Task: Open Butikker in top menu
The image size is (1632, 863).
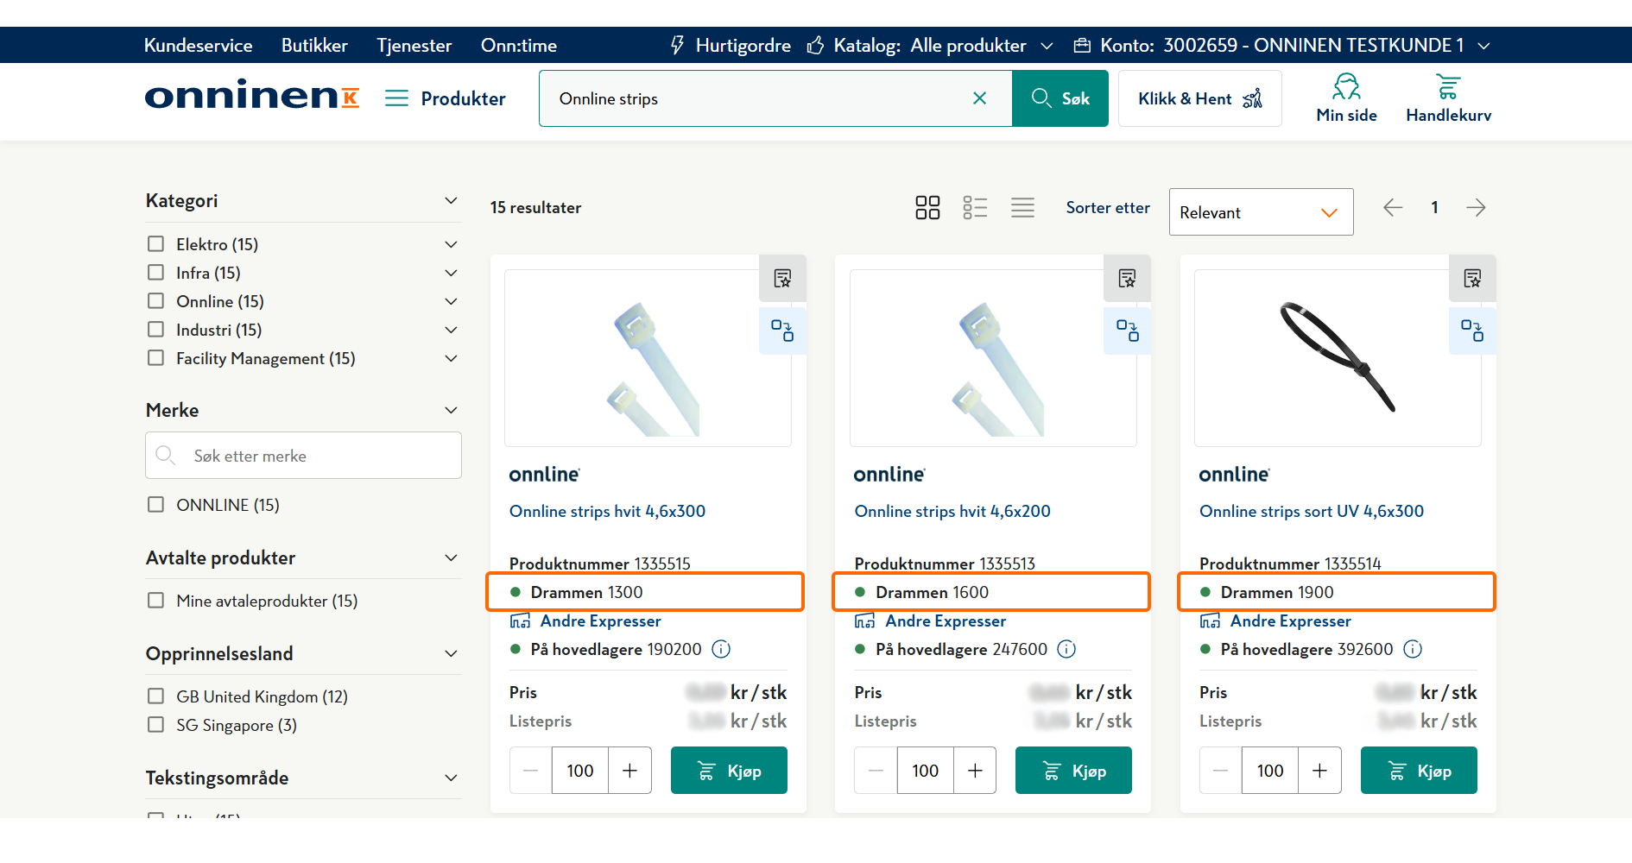Action: 314,45
